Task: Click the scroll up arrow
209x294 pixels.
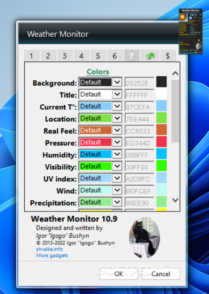Action: point(175,73)
